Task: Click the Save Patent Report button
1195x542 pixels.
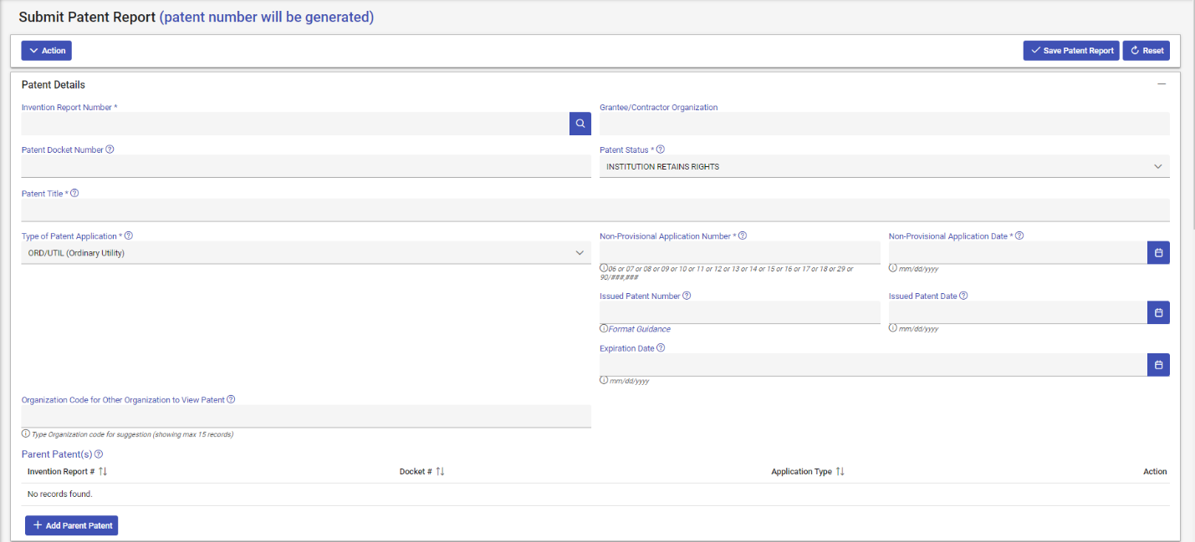Action: (x=1071, y=51)
